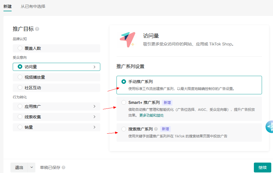
Task: Expand the 销量 chevron arrow
Action: [x=94, y=127]
